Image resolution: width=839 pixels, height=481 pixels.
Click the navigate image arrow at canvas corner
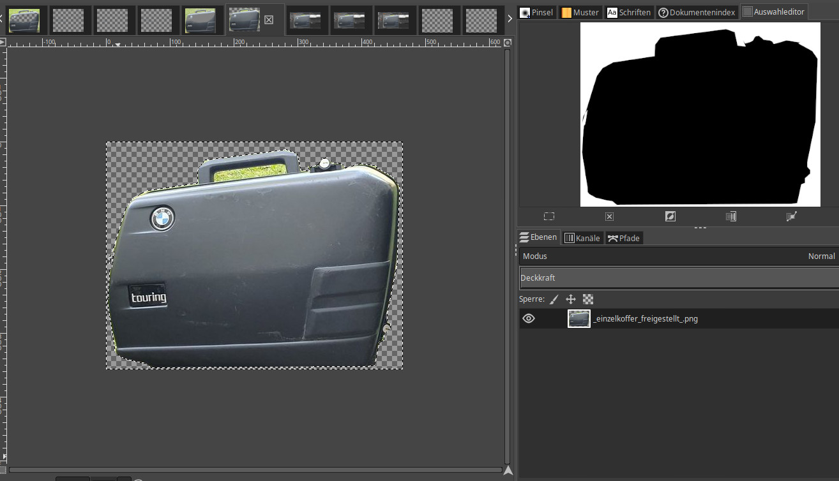(x=508, y=471)
